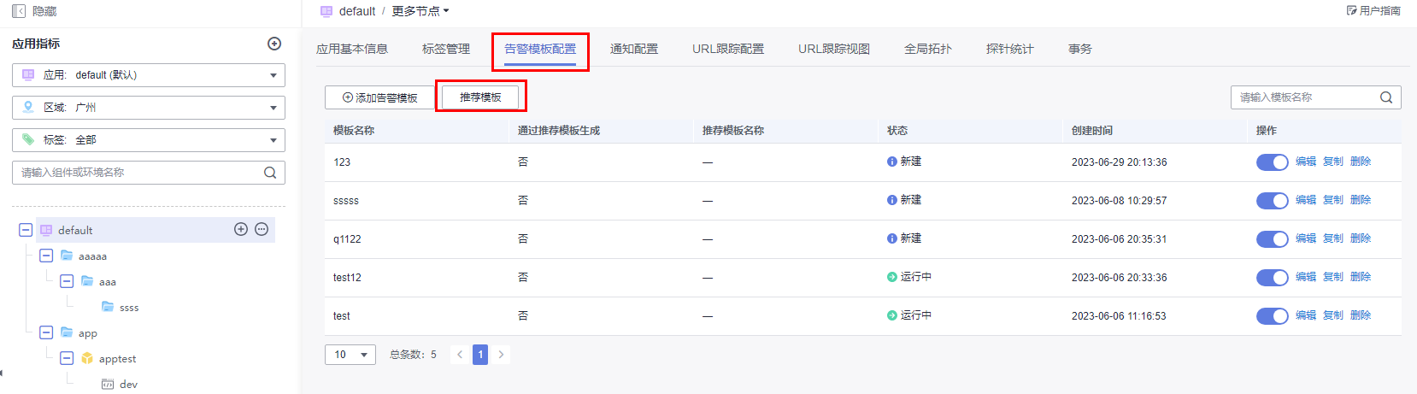Open the User Guide icon link
1417x394 pixels.
[x=1351, y=11]
